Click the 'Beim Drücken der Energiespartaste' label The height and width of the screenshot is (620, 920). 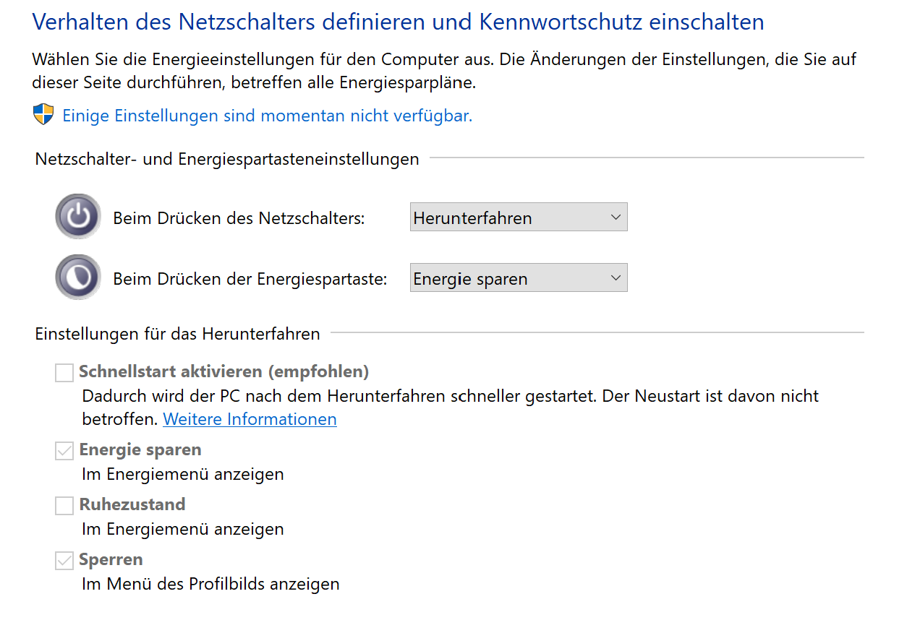(250, 279)
